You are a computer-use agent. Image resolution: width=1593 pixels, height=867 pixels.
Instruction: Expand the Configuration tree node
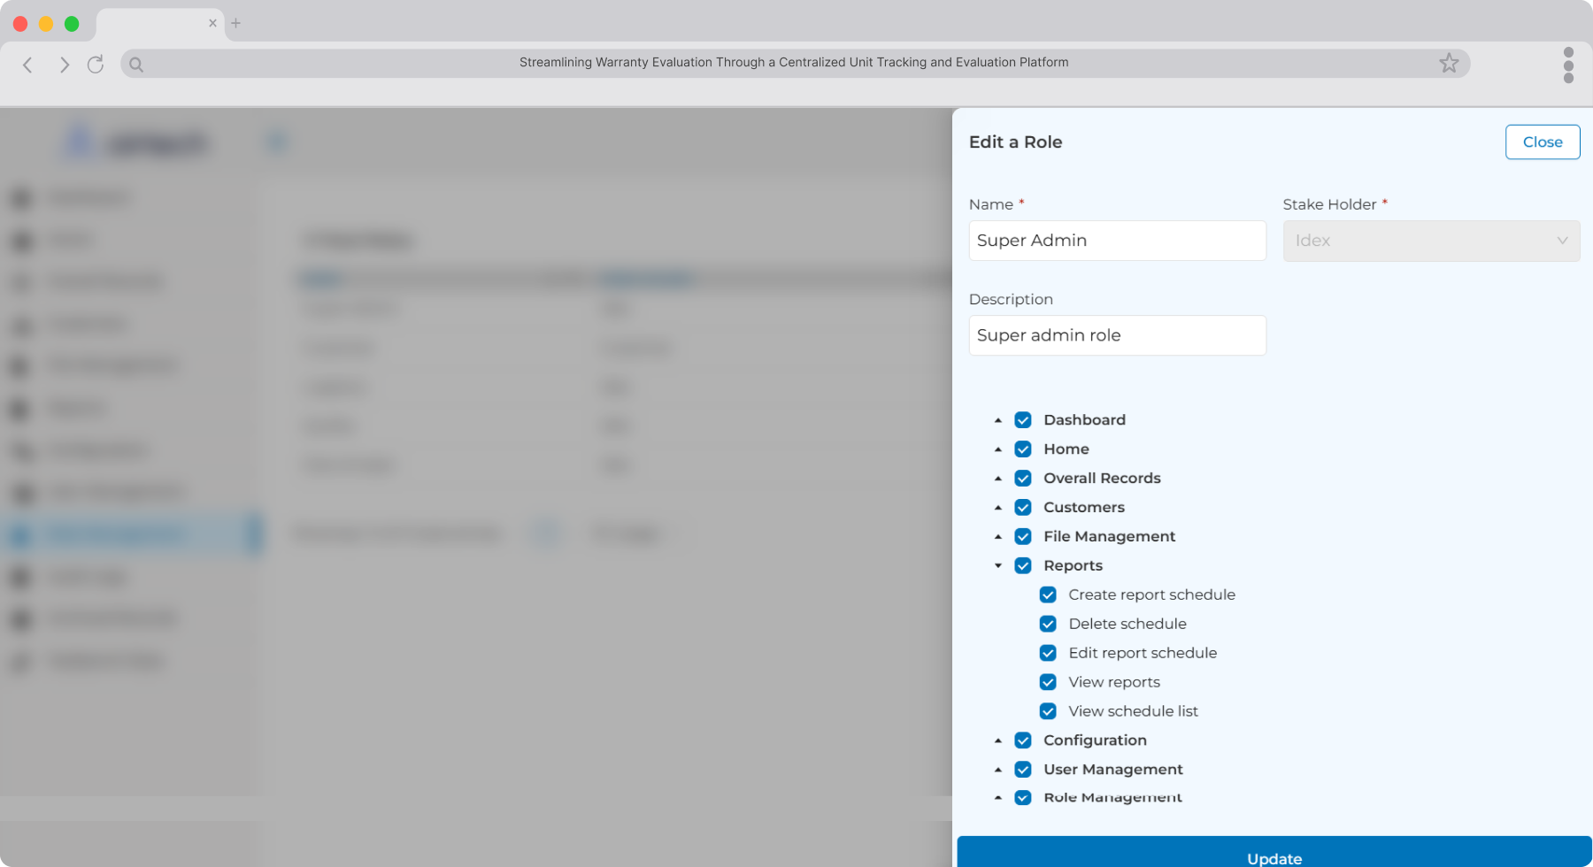tap(998, 740)
